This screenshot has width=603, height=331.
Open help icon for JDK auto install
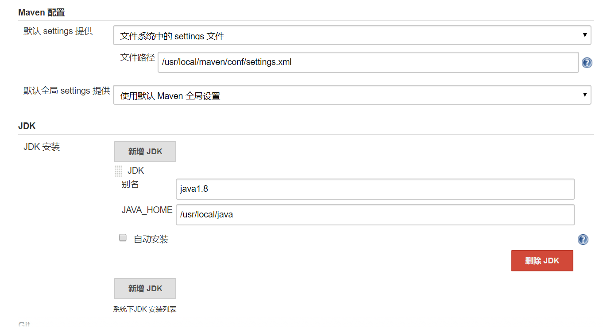(x=583, y=240)
